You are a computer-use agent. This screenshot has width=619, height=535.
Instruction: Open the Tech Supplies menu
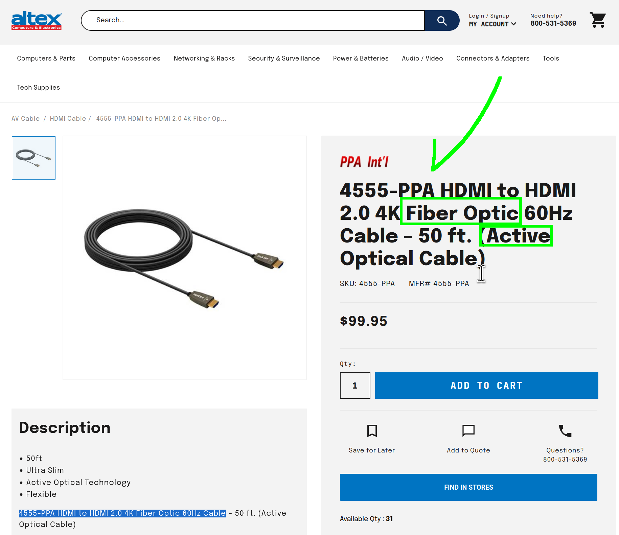39,88
